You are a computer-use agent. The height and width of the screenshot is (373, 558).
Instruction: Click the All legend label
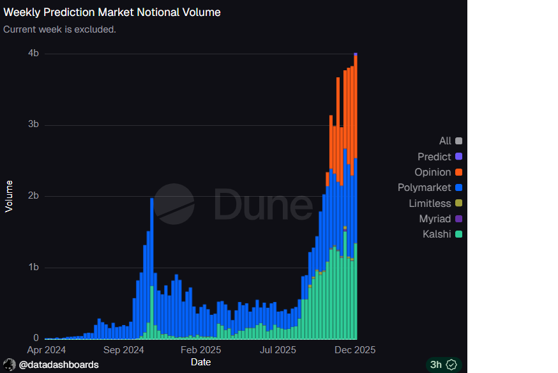(x=445, y=141)
